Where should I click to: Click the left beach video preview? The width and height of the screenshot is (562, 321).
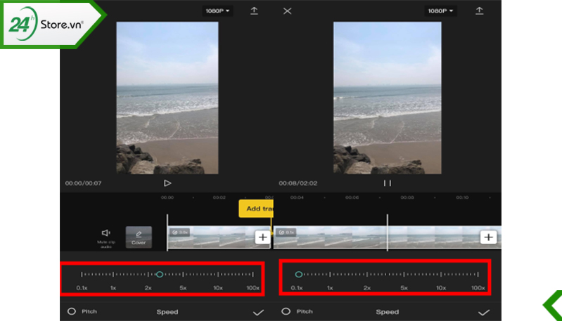click(x=167, y=98)
